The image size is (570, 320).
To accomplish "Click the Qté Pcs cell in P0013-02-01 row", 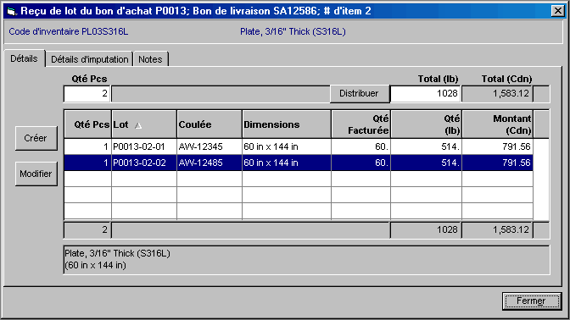I will [87, 146].
